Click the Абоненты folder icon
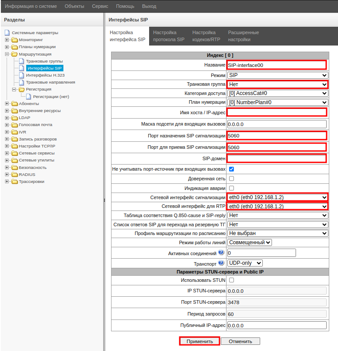The width and height of the screenshot is (338, 351). coord(14,104)
